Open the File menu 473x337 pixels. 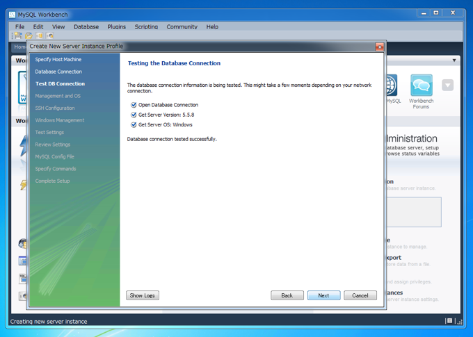[19, 27]
